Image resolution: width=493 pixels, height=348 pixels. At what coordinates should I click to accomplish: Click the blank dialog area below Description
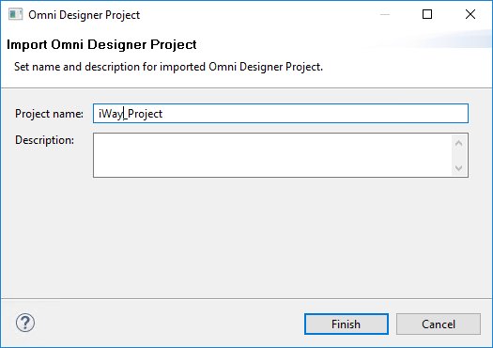tap(246, 236)
